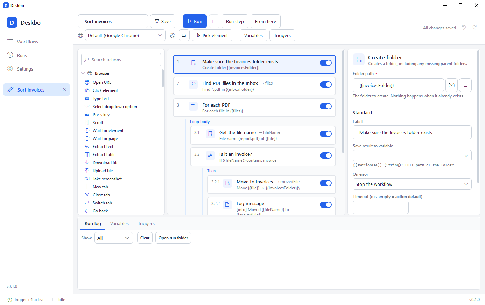Viewport: 485px width, 305px height.
Task: Click the Search actions field
Action: (x=121, y=60)
